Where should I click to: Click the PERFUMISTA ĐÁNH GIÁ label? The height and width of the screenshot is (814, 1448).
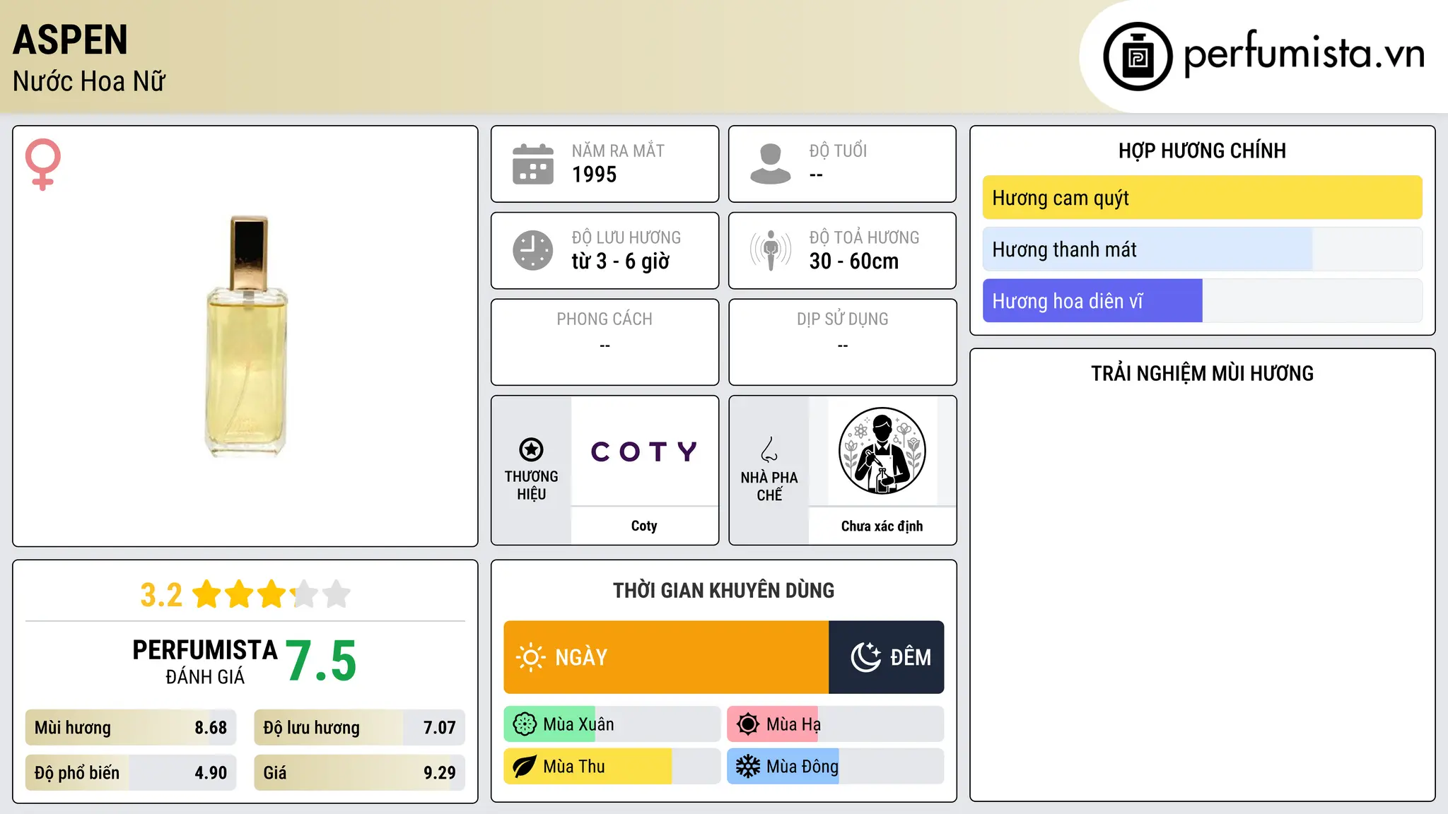(x=205, y=662)
